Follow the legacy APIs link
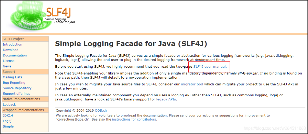Image resolution: width=308 pixels, height=134 pixels. (x=166, y=99)
